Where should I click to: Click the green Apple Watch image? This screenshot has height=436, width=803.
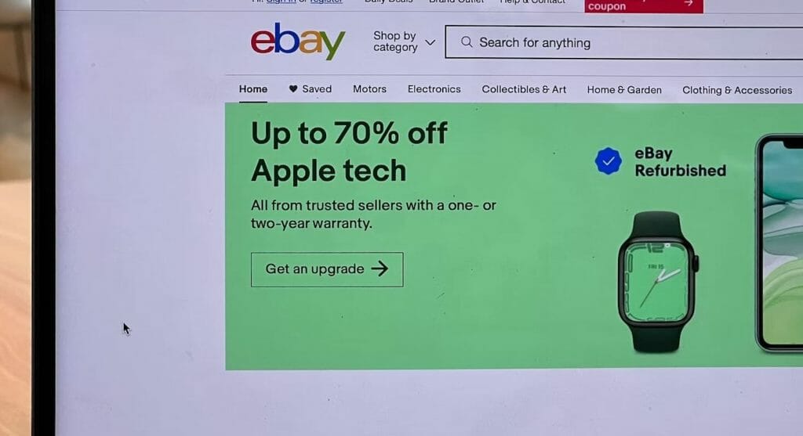(658, 282)
